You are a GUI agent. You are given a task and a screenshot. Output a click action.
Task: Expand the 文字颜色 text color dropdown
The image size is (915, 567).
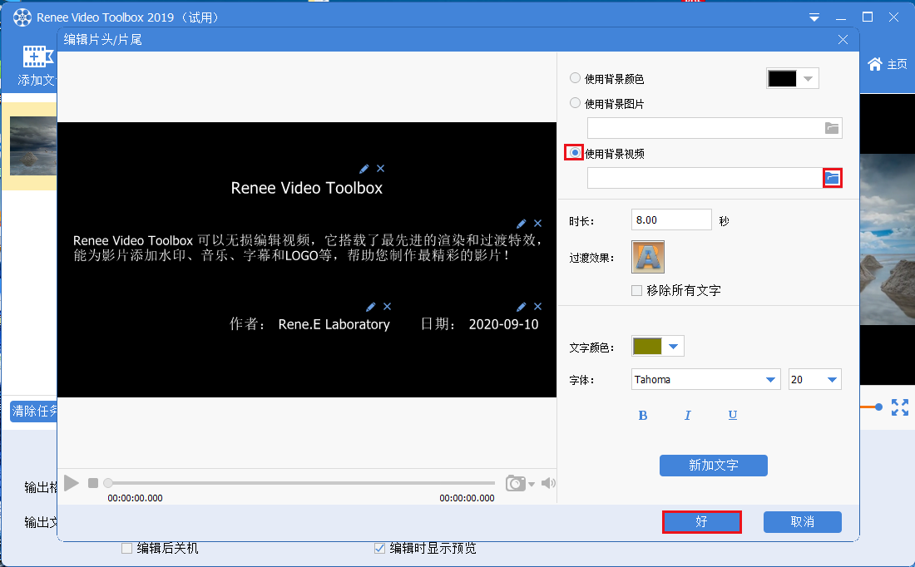[x=673, y=347]
